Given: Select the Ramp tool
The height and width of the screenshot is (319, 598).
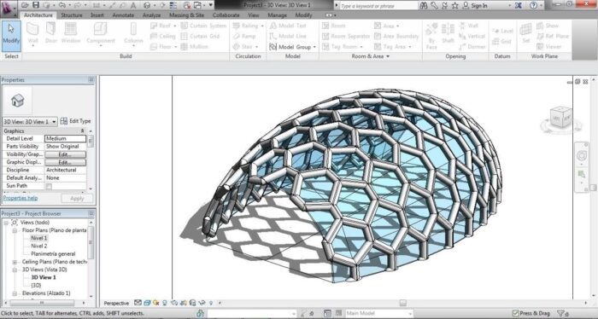Looking at the screenshot, I should (244, 36).
